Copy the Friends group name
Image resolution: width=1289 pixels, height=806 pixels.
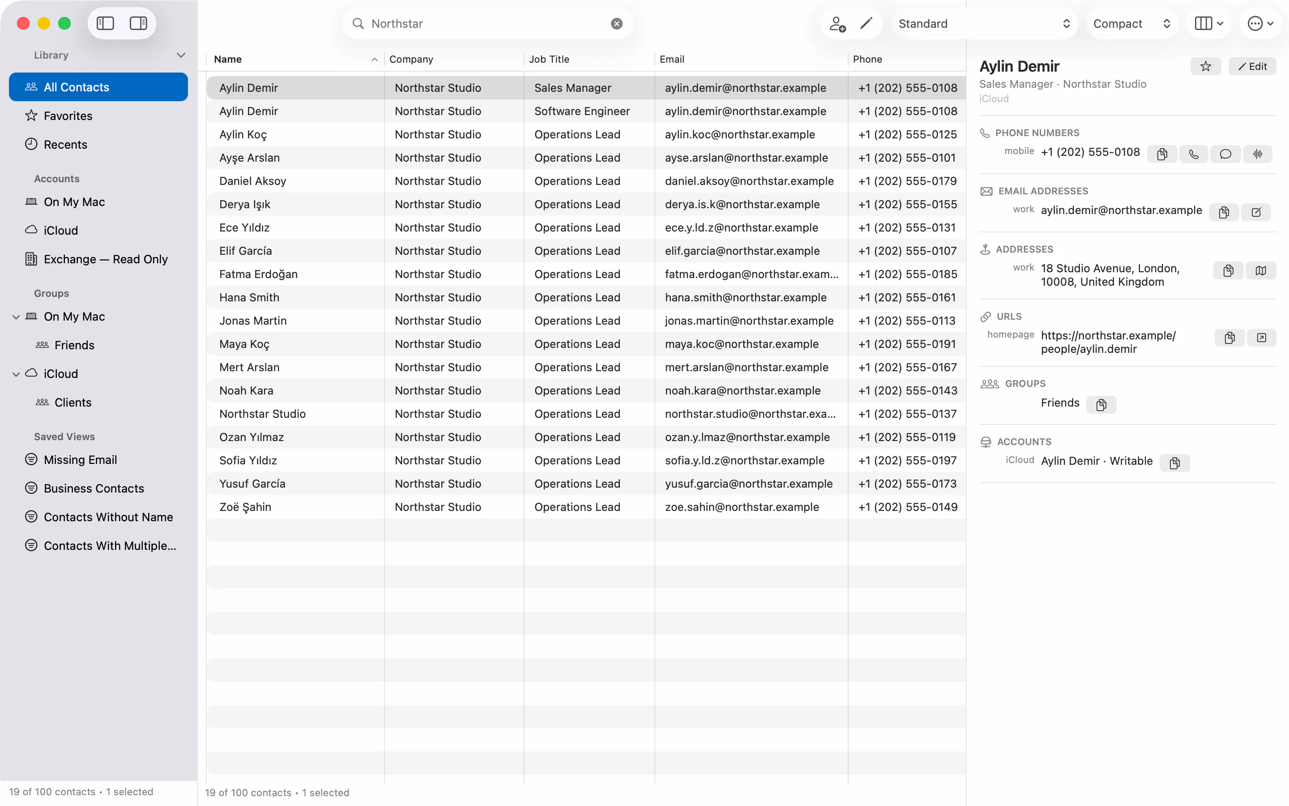coord(1101,405)
